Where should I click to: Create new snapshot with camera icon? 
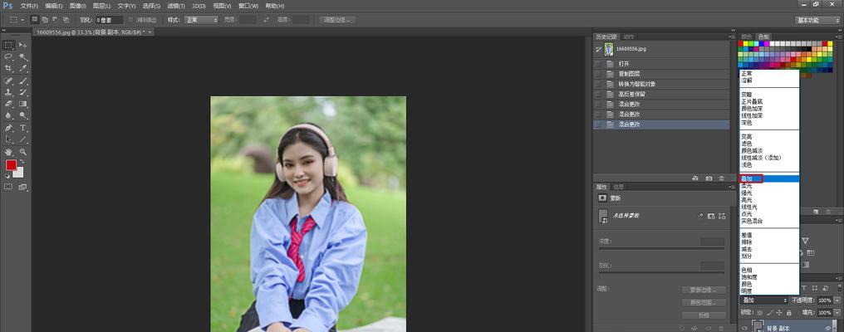pos(709,178)
